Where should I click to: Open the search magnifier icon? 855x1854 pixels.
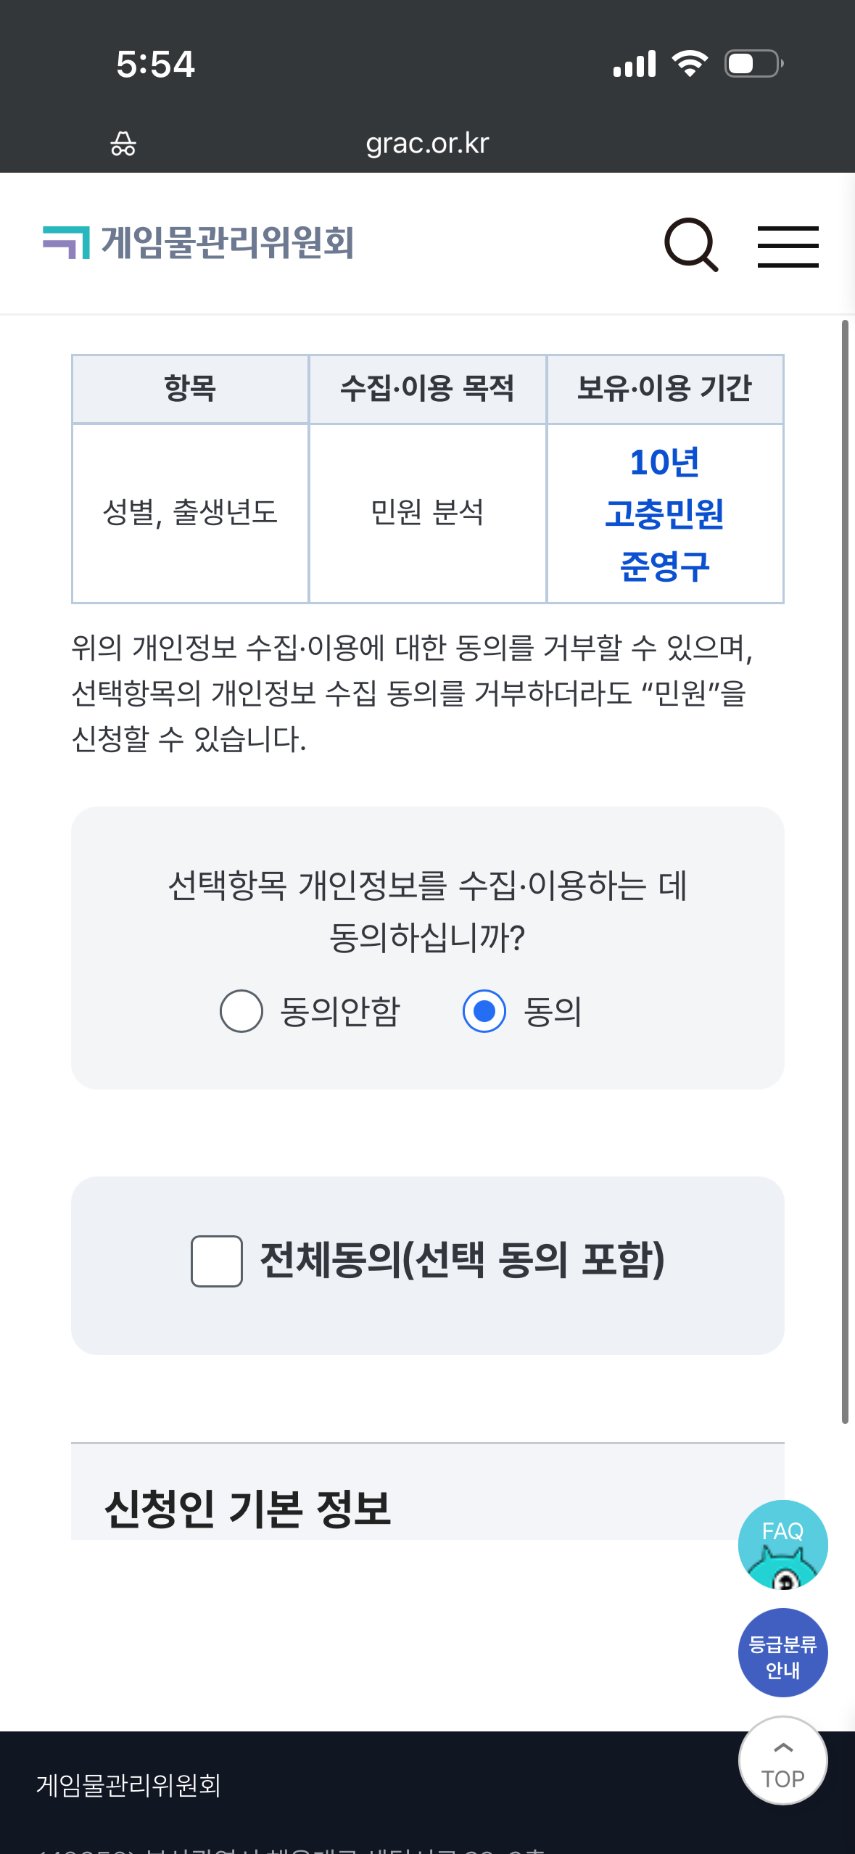point(691,245)
